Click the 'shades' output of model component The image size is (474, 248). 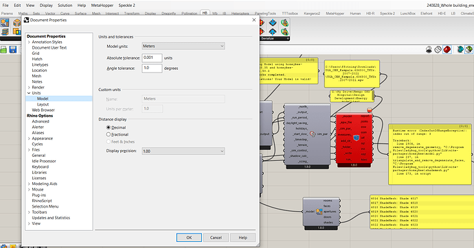click(x=328, y=223)
